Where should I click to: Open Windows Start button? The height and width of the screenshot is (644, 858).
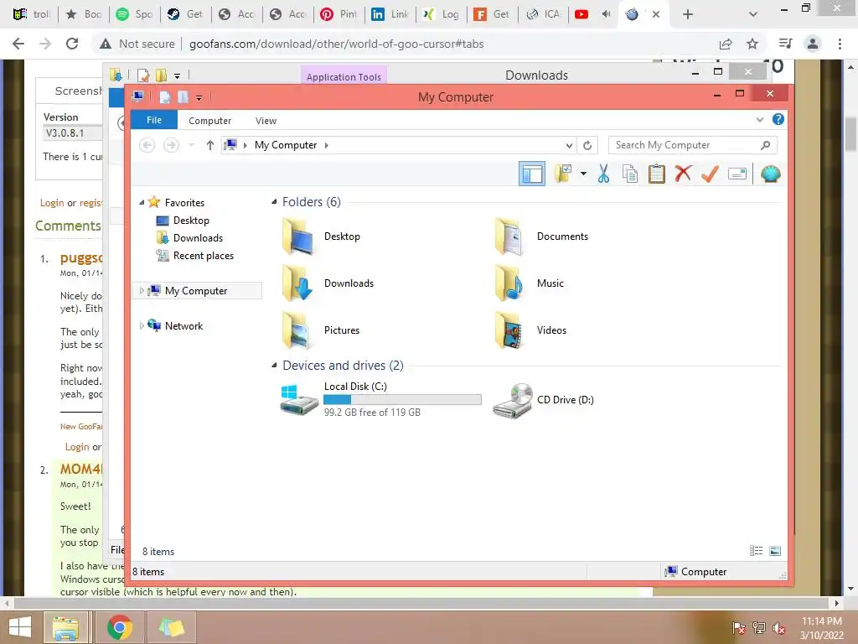tap(20, 627)
